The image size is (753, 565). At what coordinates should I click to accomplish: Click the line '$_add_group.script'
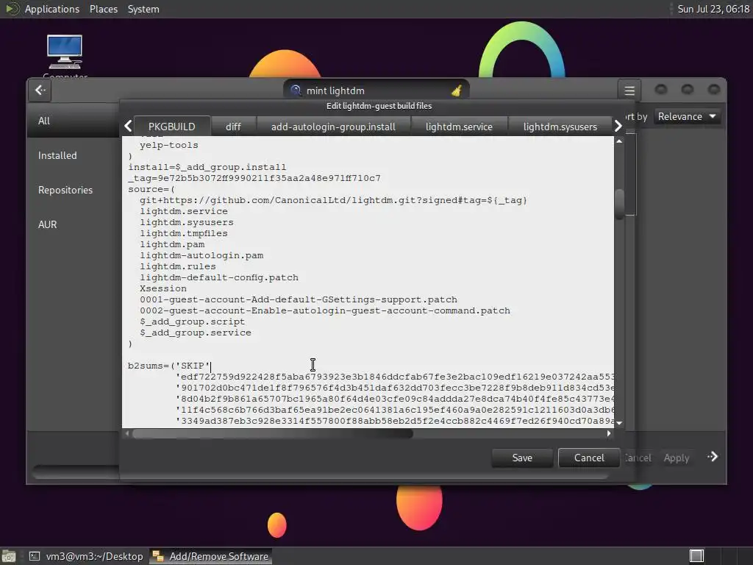[192, 322]
